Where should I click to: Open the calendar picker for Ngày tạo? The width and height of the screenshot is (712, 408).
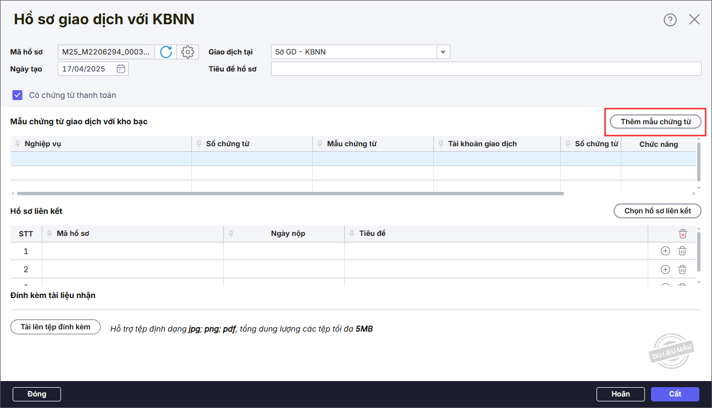coord(121,69)
